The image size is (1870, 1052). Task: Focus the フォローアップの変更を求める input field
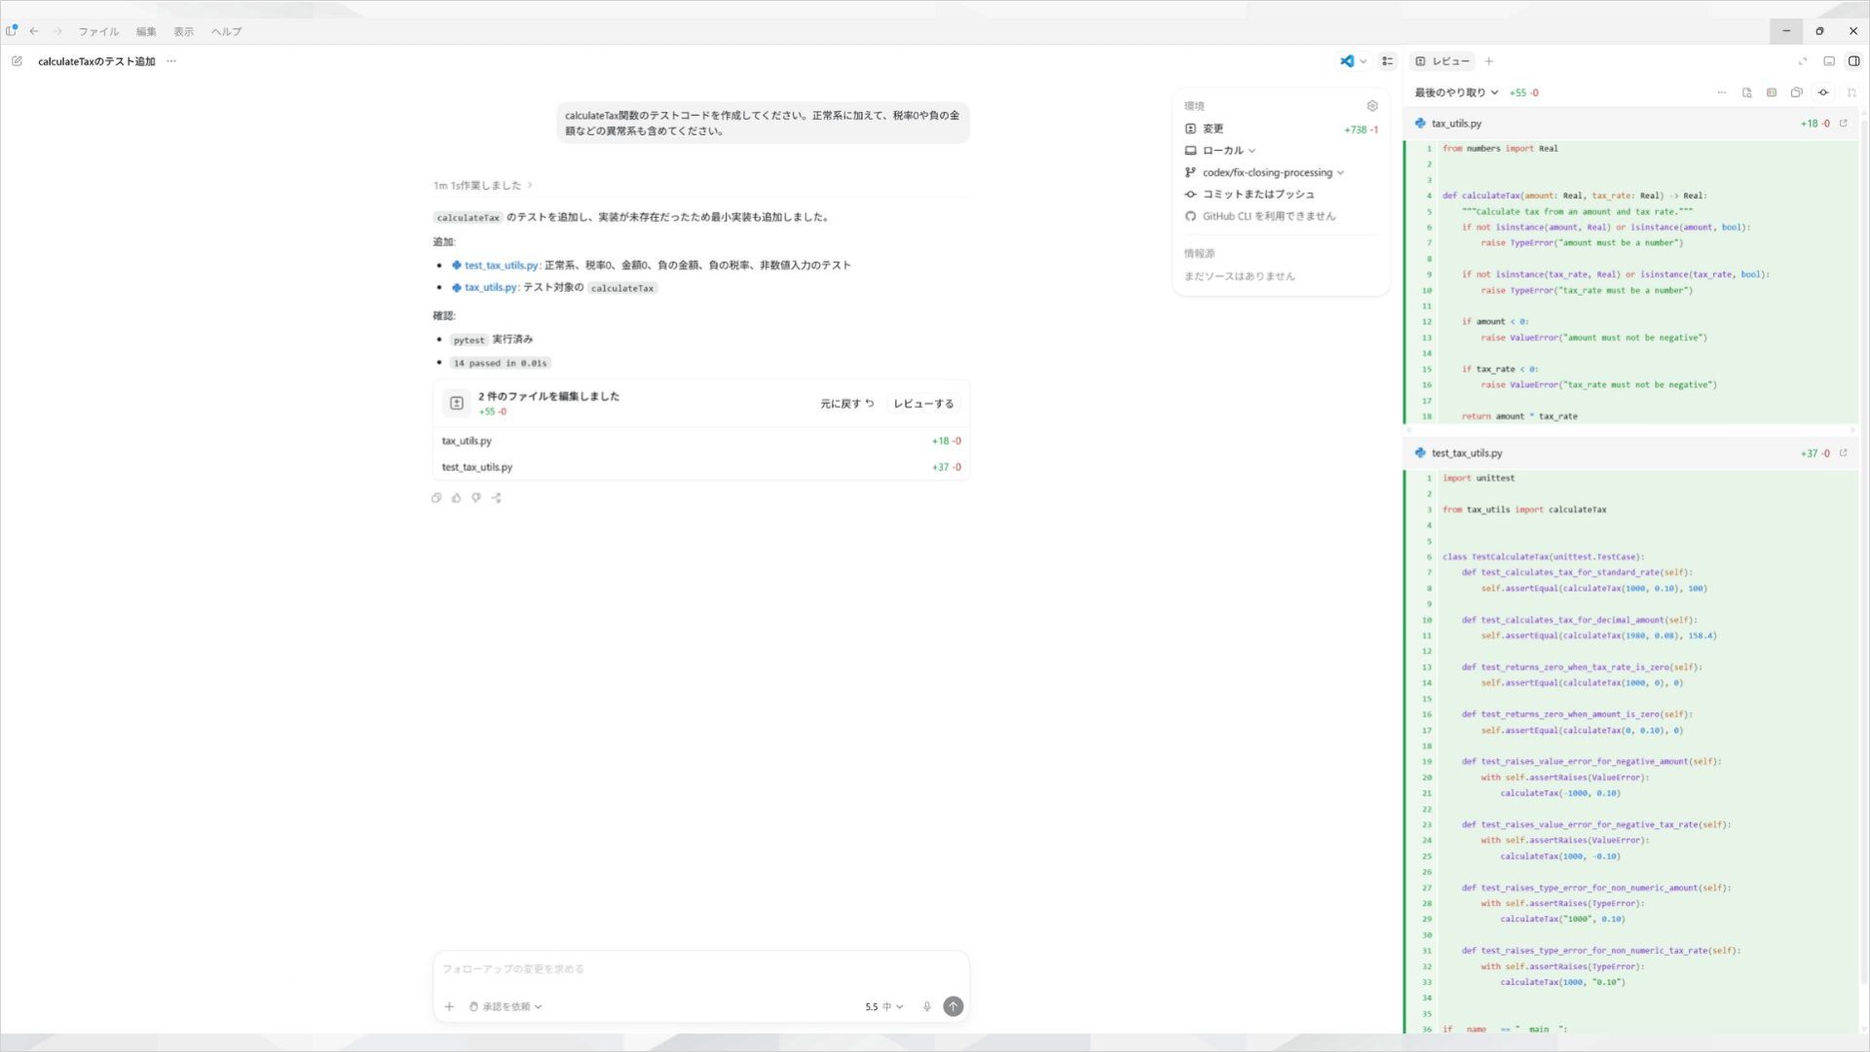701,969
